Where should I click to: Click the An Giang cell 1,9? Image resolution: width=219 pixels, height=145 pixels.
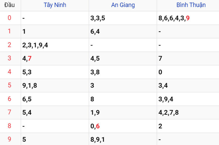(x=95, y=113)
